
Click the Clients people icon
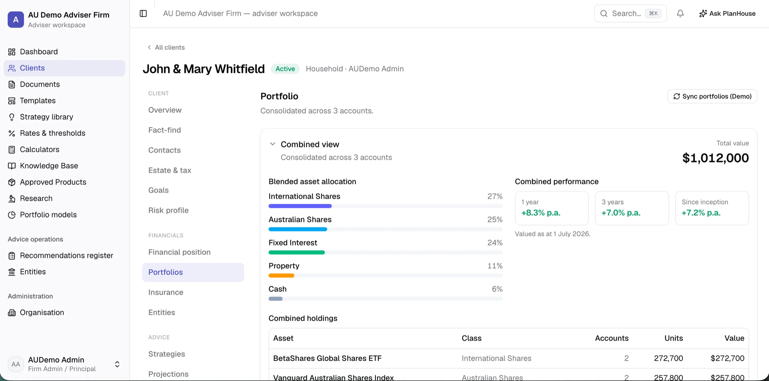(x=12, y=68)
